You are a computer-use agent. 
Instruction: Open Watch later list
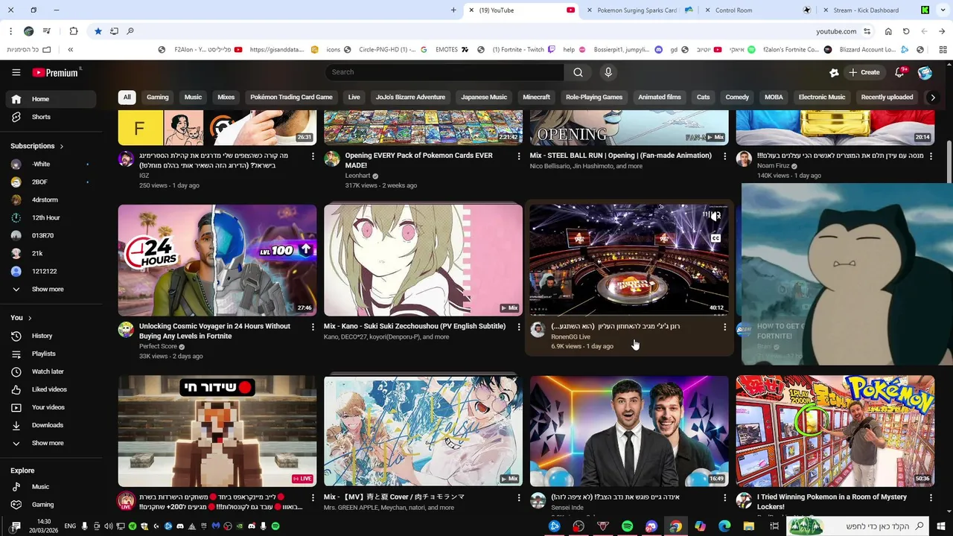[48, 371]
